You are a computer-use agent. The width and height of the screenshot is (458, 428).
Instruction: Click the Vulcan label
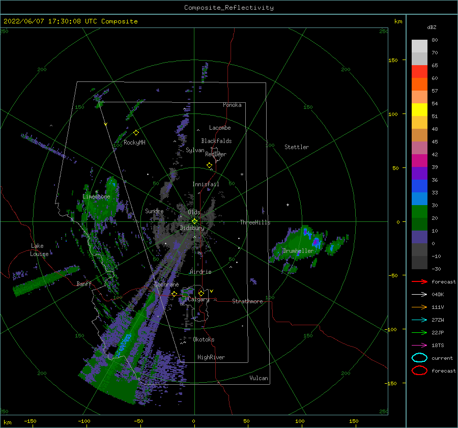259,378
